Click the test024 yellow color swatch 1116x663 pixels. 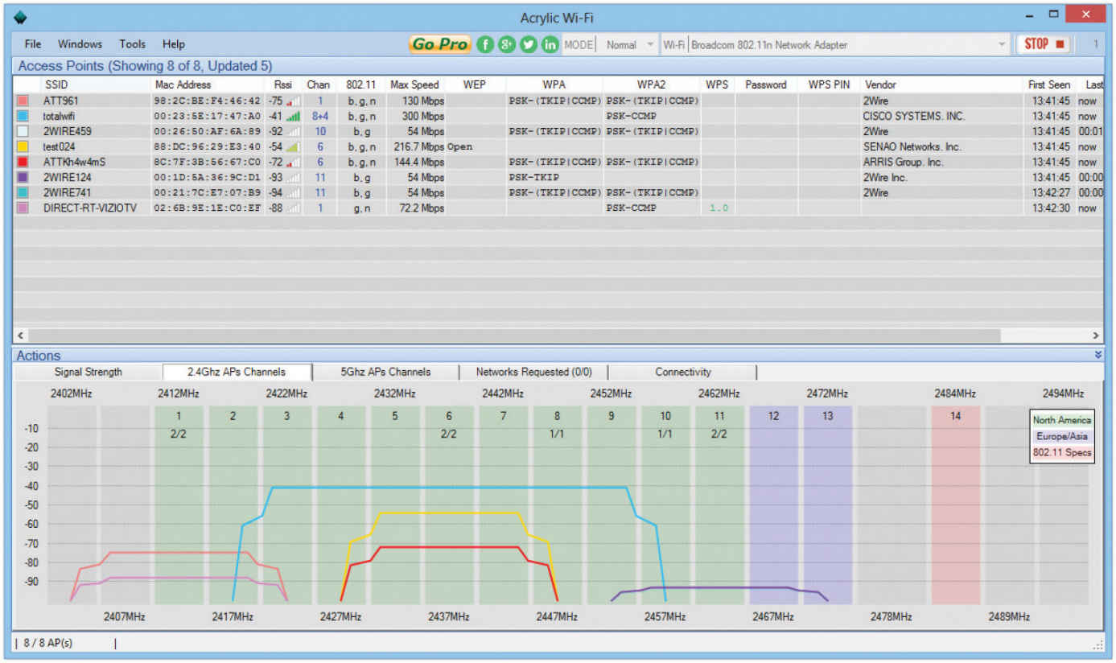click(x=23, y=146)
